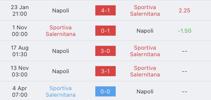
Task: Open the 4-1 score for 23 Jan match
Action: pyautogui.click(x=105, y=10)
